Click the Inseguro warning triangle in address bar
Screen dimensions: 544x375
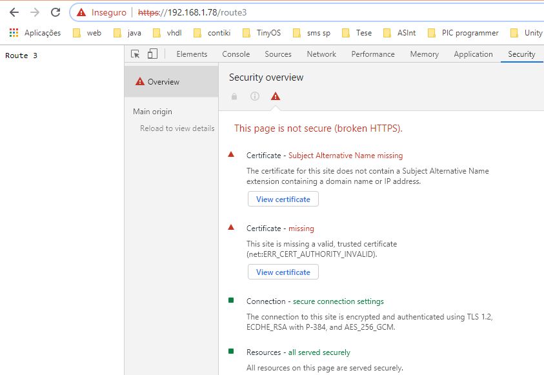81,12
